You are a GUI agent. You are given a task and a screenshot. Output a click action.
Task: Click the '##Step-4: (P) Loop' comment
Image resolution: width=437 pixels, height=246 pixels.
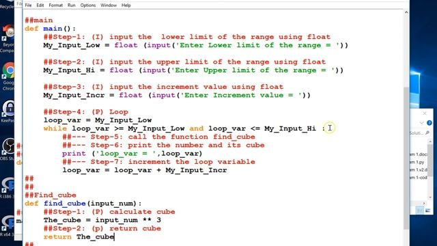pyautogui.click(x=86, y=112)
